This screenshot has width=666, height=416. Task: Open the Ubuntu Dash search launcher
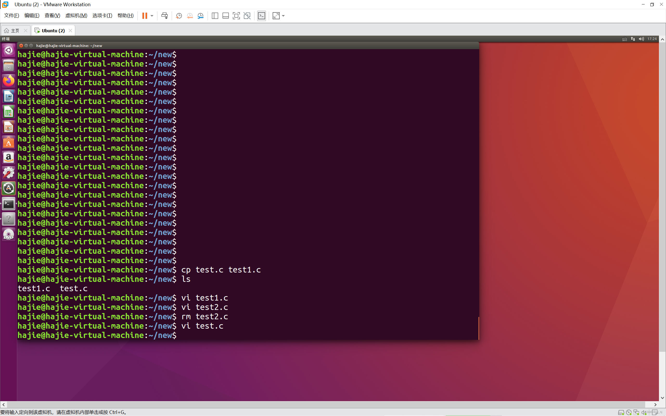[x=9, y=50]
